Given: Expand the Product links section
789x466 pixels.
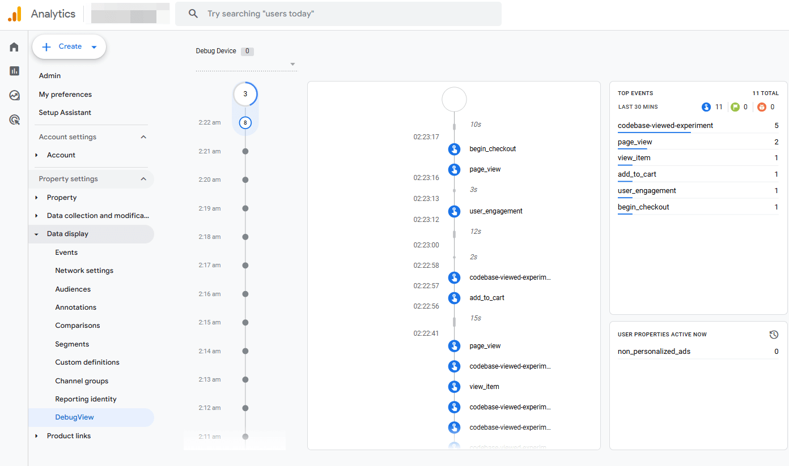Looking at the screenshot, I should pyautogui.click(x=37, y=435).
